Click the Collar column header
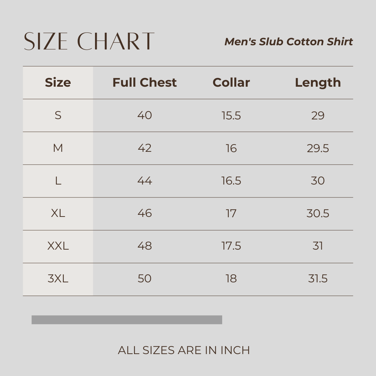 (x=231, y=83)
